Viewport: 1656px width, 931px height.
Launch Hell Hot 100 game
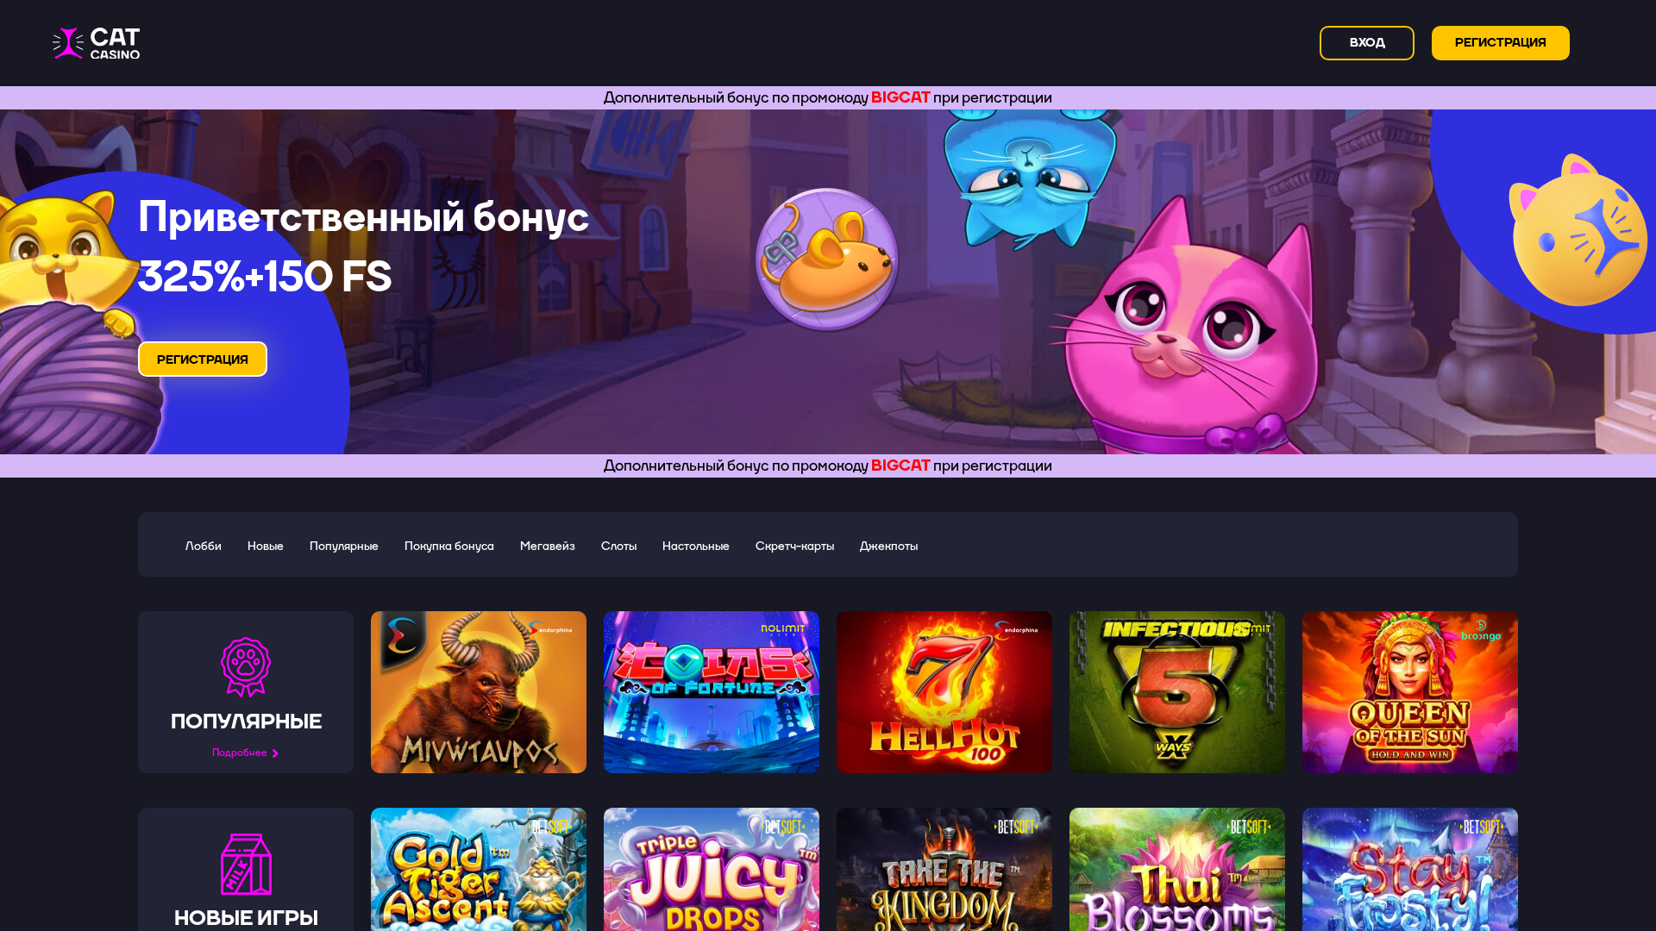coord(944,692)
